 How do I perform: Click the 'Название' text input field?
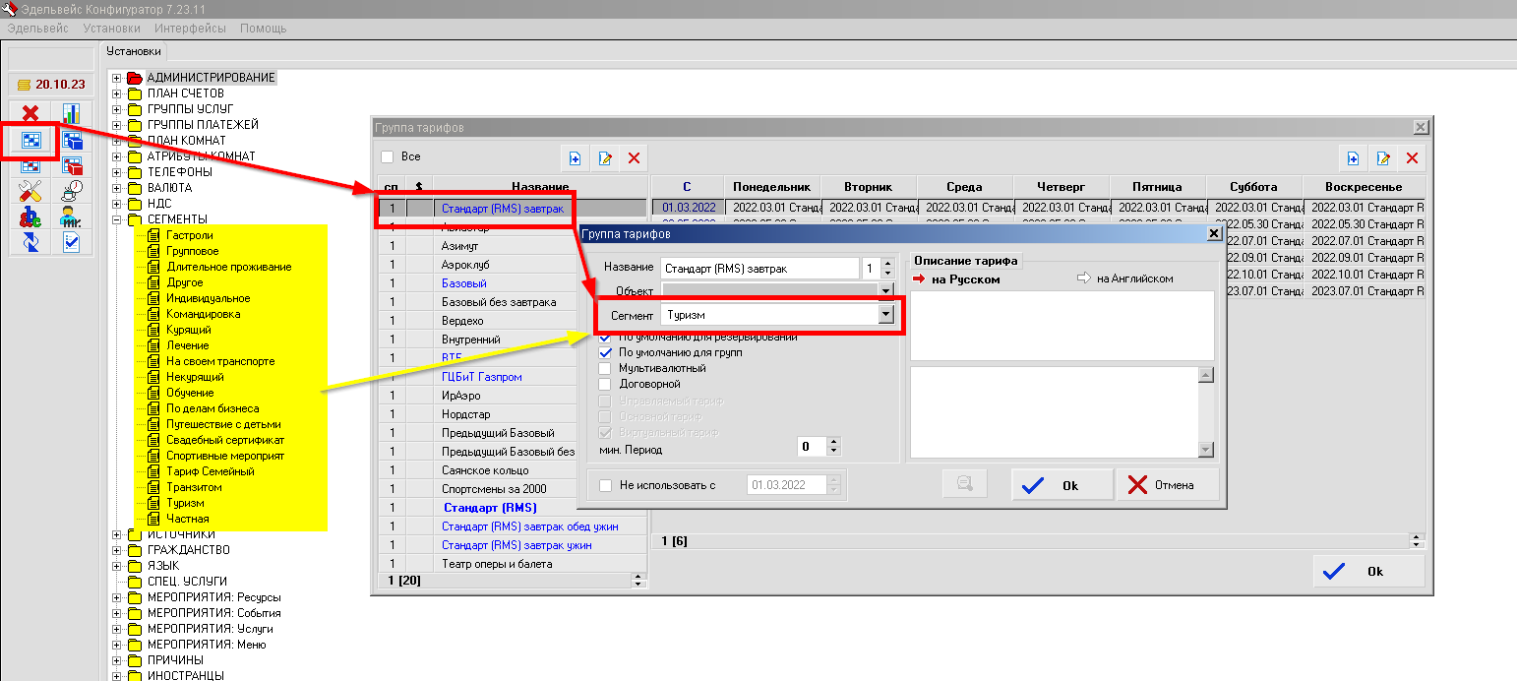[x=759, y=268]
